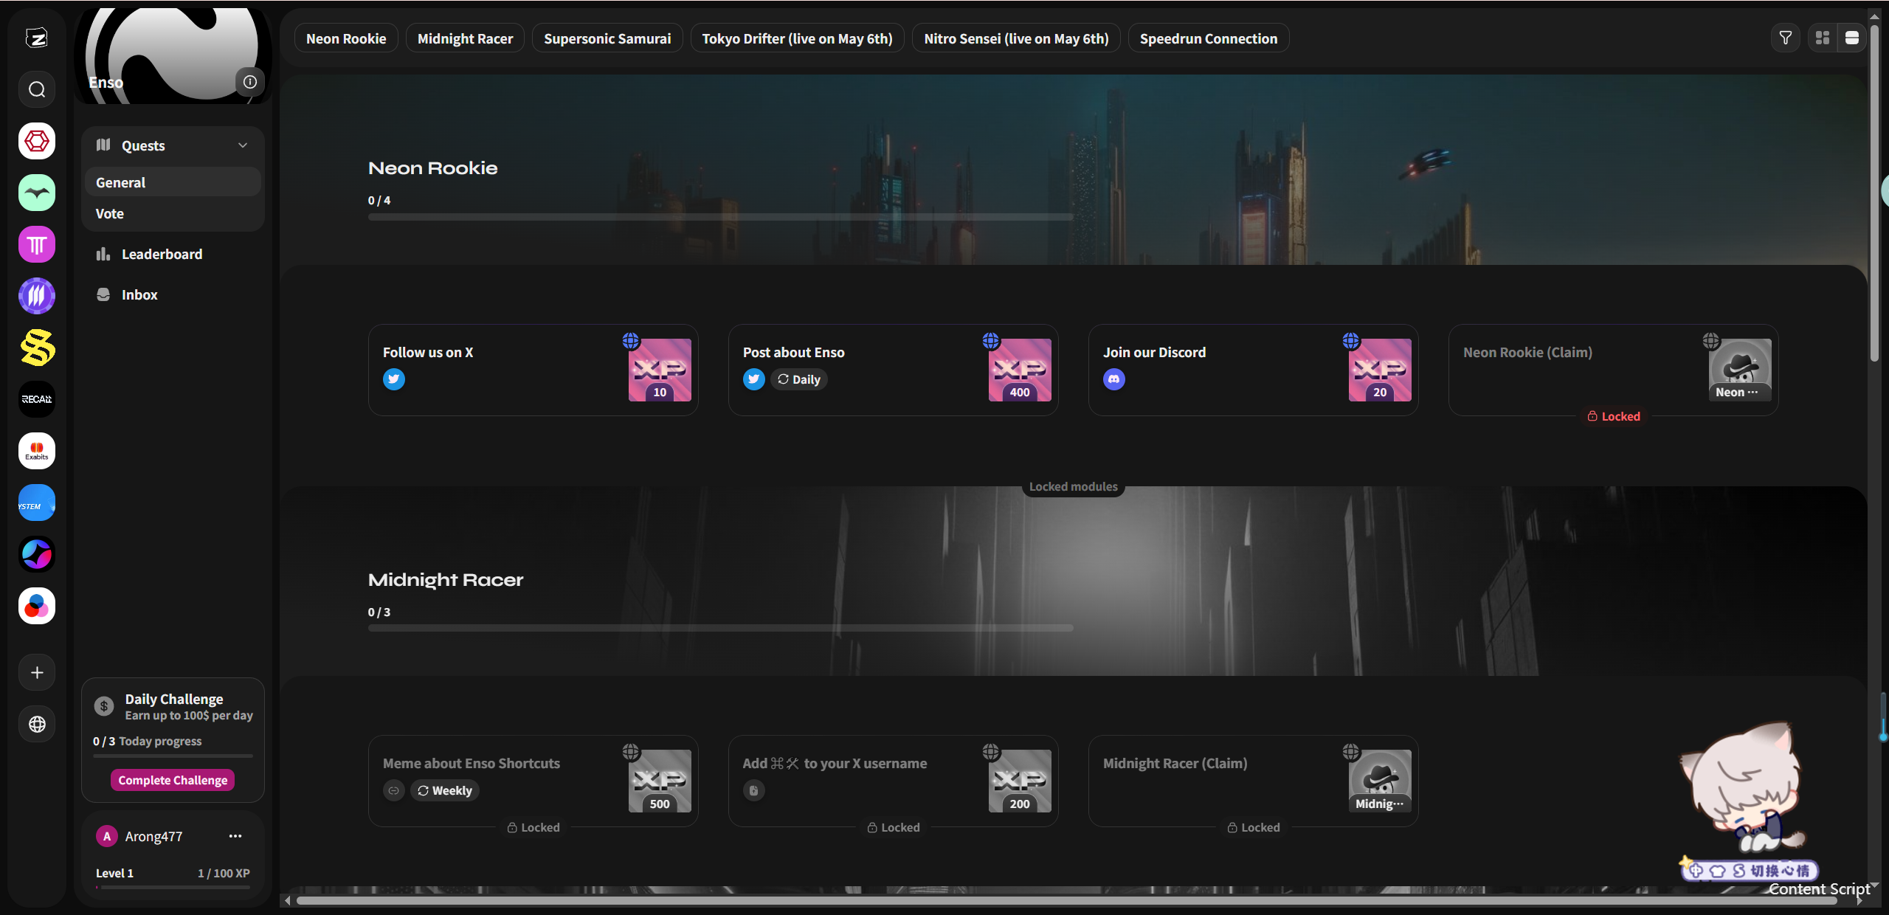Viewport: 1889px width, 915px height.
Task: Click the Neon Rookie role reward thumbnail
Action: (x=1740, y=370)
